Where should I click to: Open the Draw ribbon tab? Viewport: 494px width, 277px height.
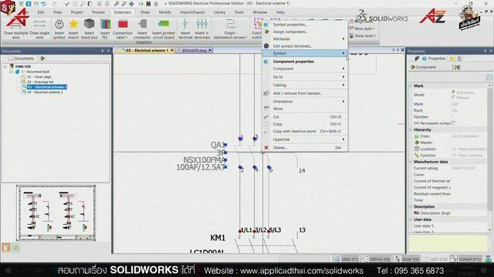[145, 12]
